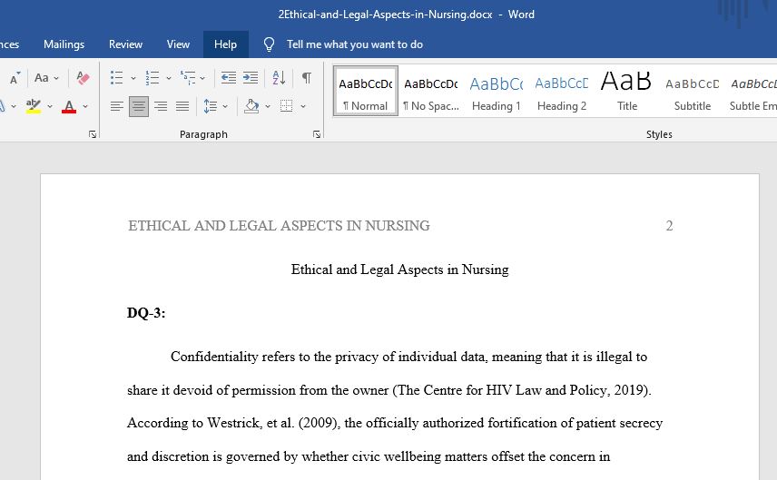Open the shading color dropdown arrow
The height and width of the screenshot is (480, 777).
(268, 106)
